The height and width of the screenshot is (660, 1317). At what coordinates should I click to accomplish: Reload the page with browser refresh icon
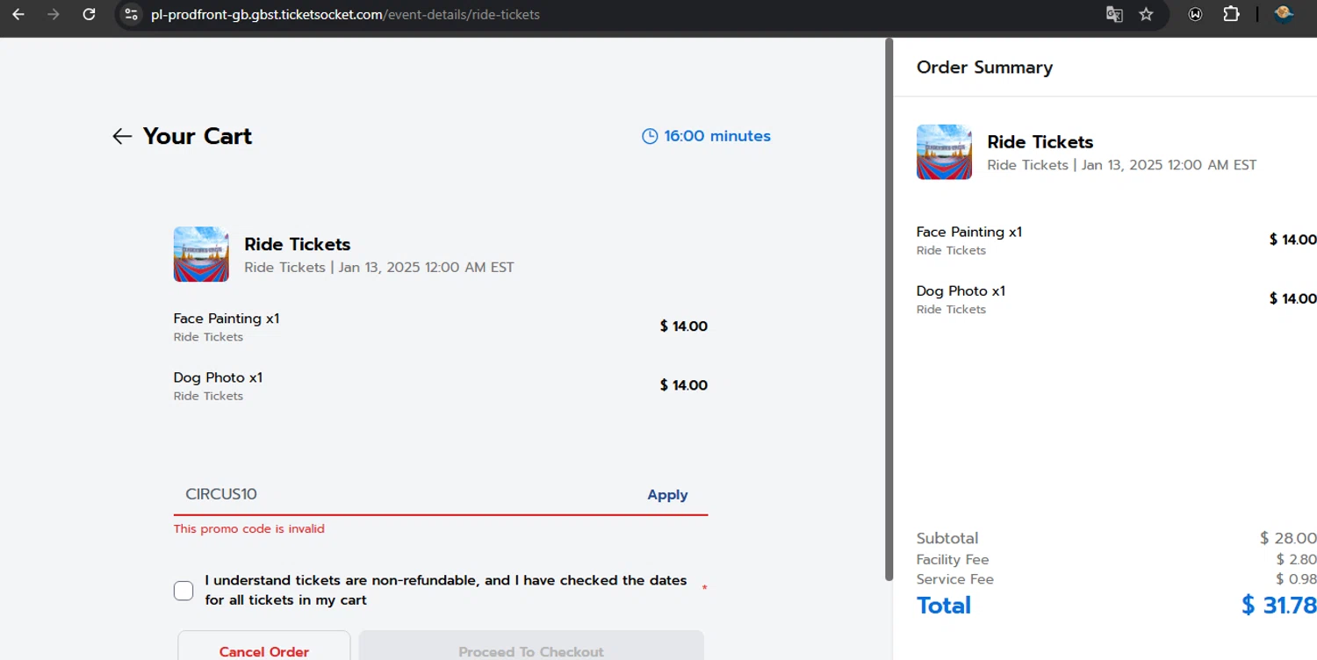(89, 15)
